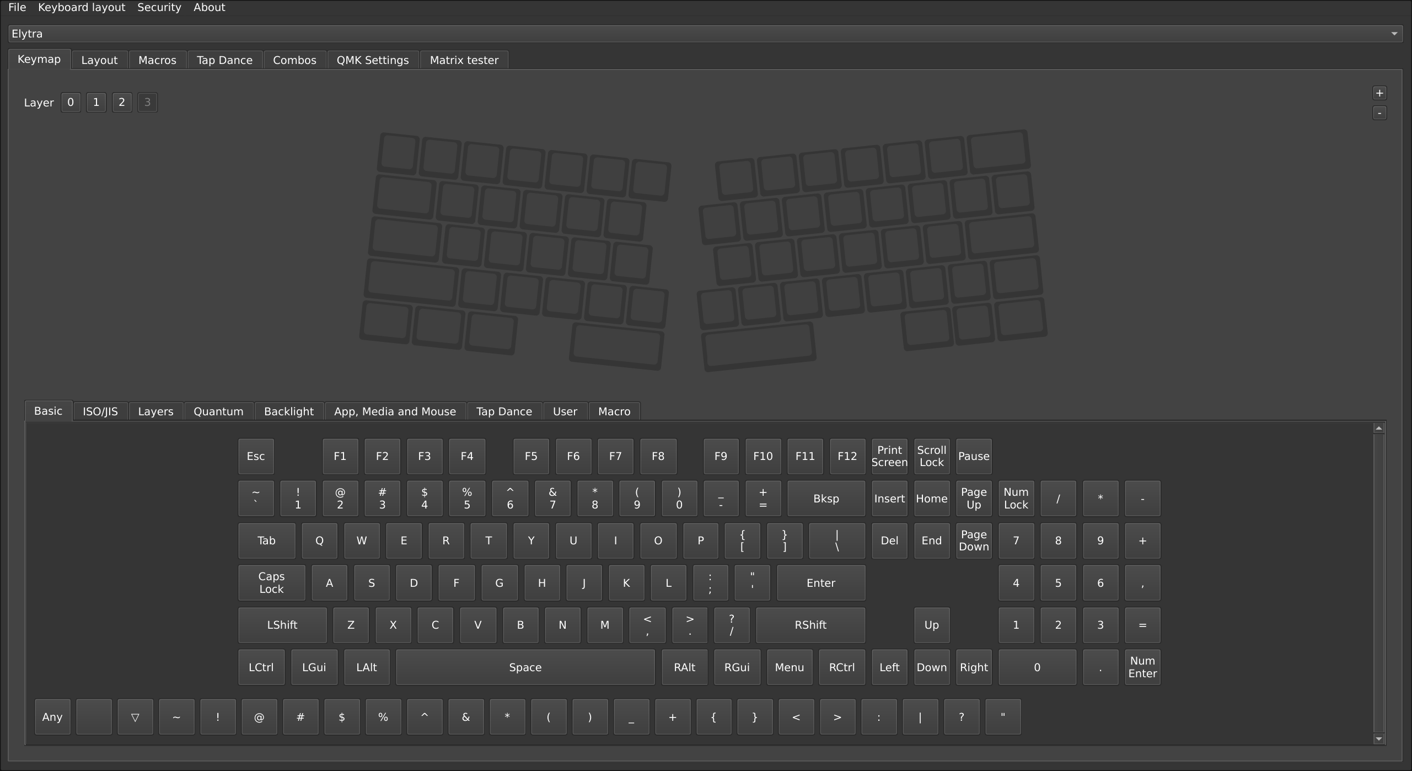Screen dimensions: 1412x771
Task: Switch to the Tap Dance top tab
Action: point(224,60)
